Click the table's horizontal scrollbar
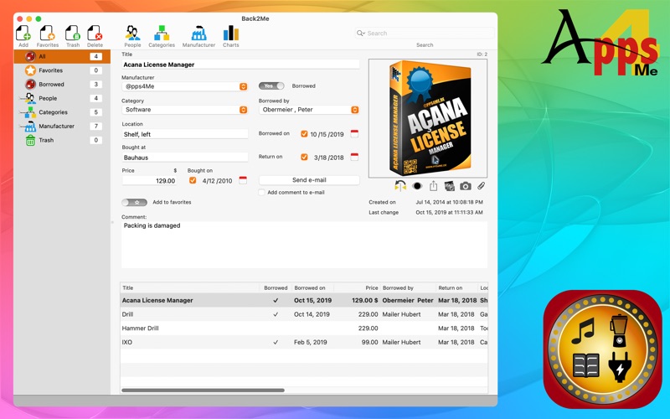Screen dimensions: 670x419 point(203,391)
